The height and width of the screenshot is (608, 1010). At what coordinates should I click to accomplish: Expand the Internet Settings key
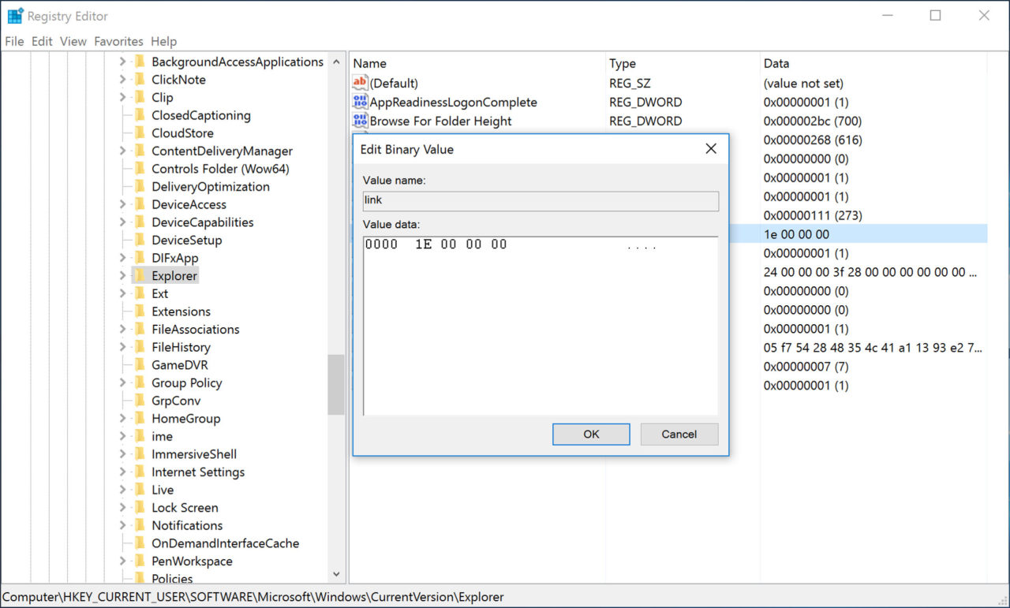[122, 472]
